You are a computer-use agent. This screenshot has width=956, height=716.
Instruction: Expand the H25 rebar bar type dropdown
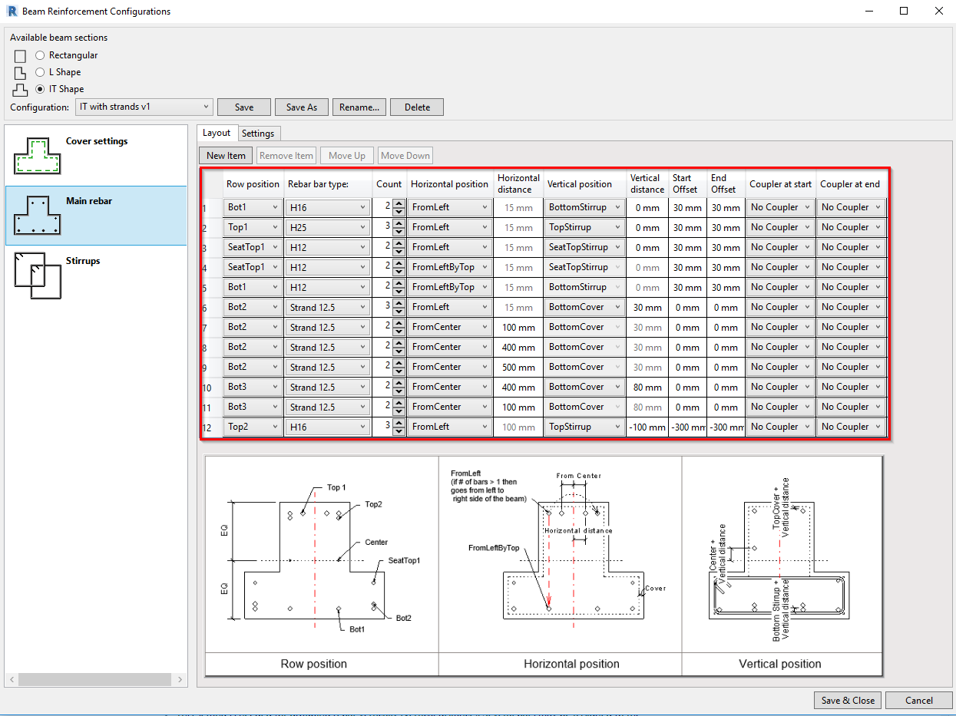(x=328, y=227)
